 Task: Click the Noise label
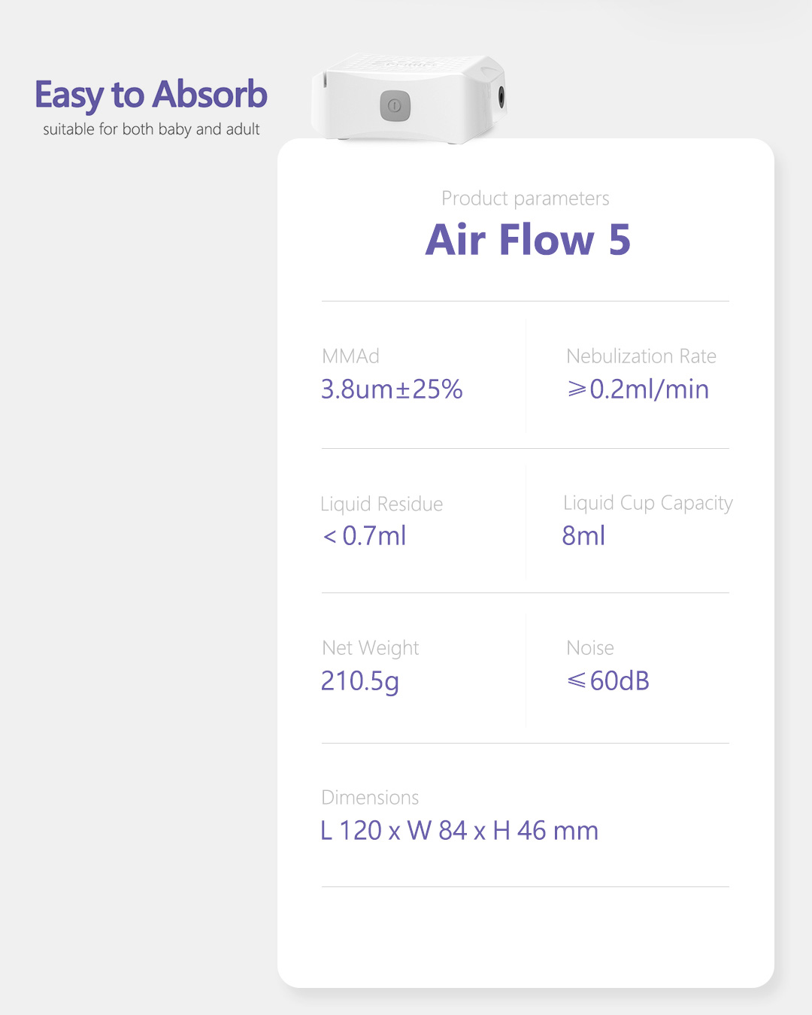click(x=590, y=648)
